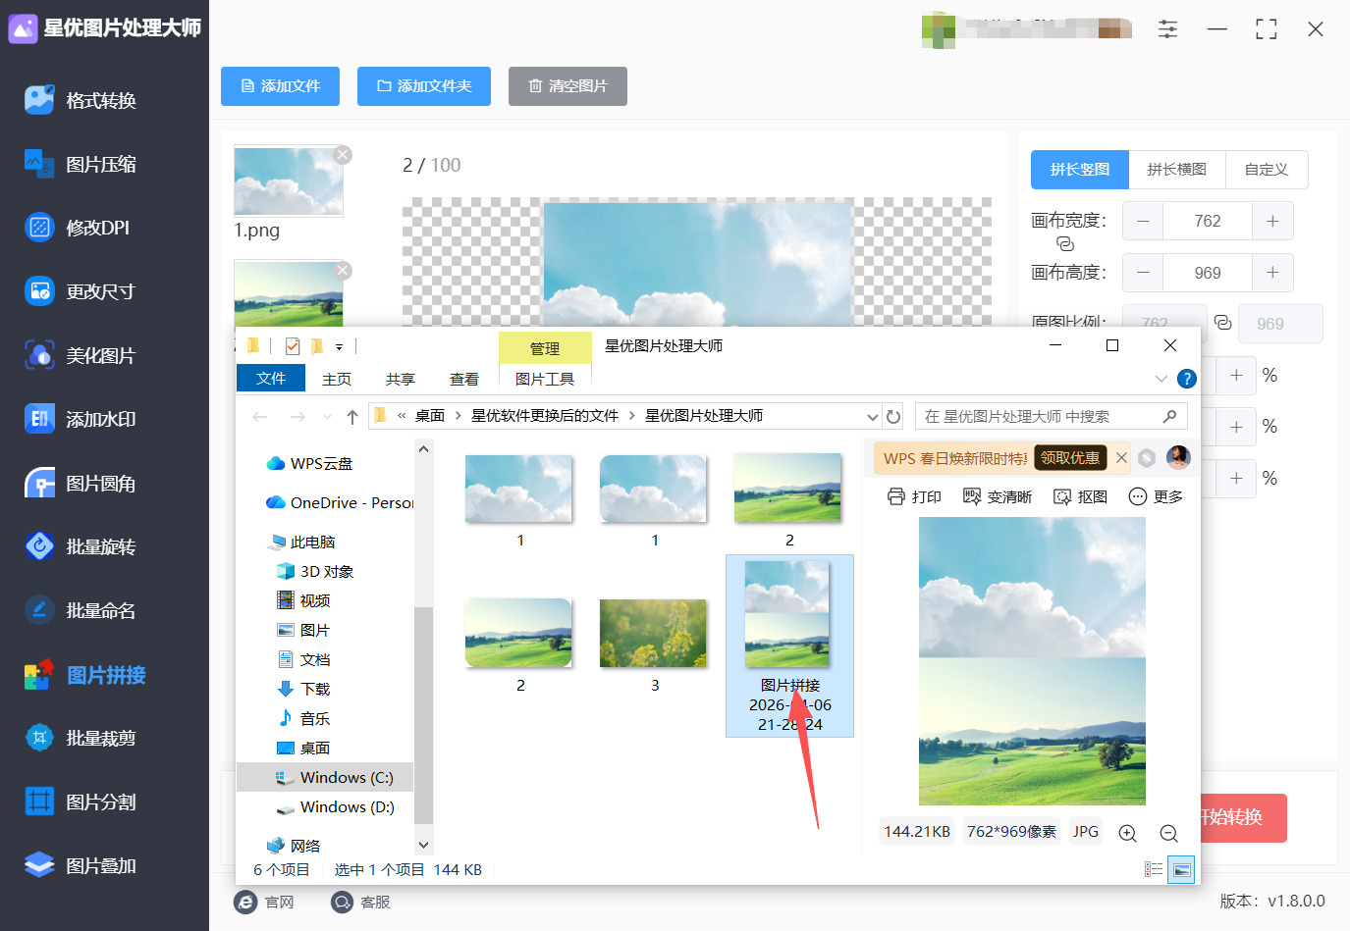Open the 批量命名 batch rename tool
1350x931 pixels.
[x=81, y=610]
